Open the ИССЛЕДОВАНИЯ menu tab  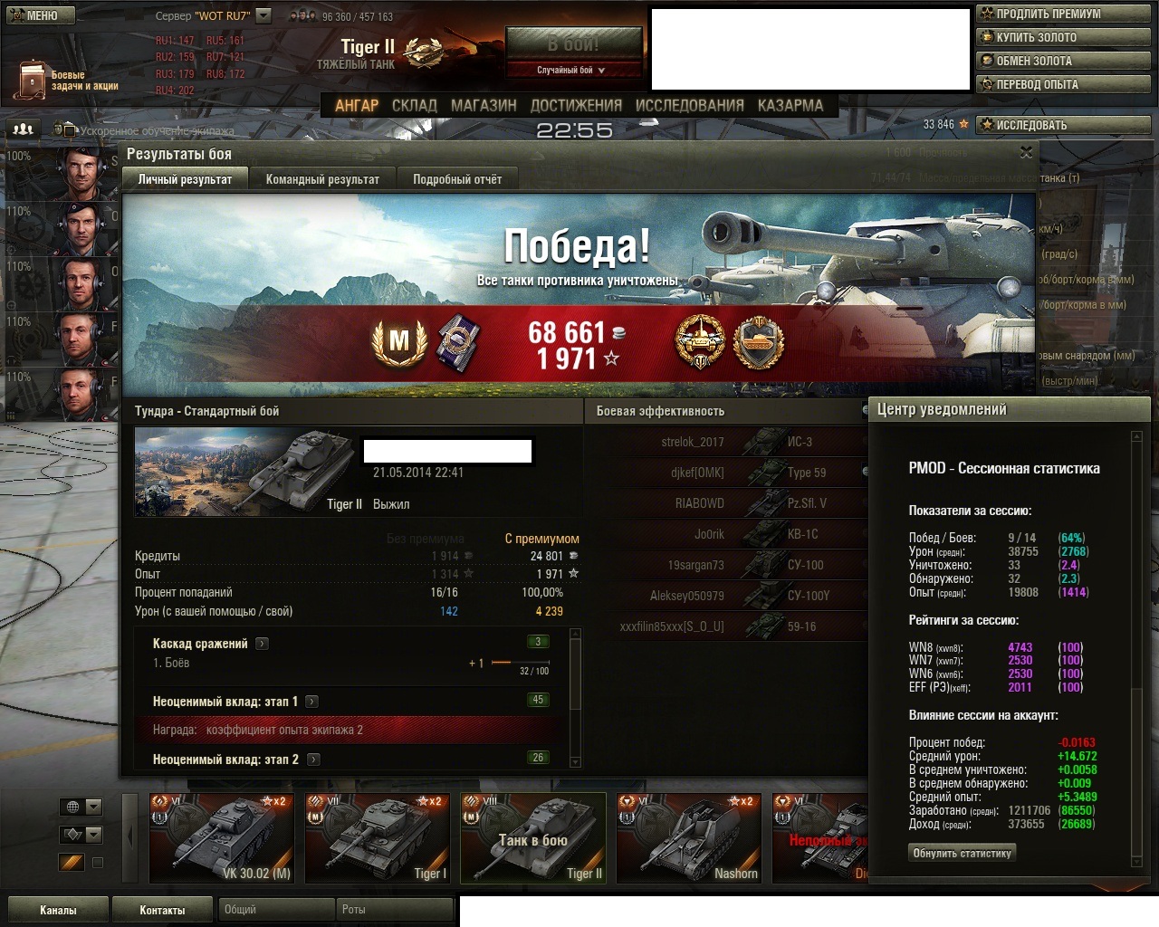689,105
